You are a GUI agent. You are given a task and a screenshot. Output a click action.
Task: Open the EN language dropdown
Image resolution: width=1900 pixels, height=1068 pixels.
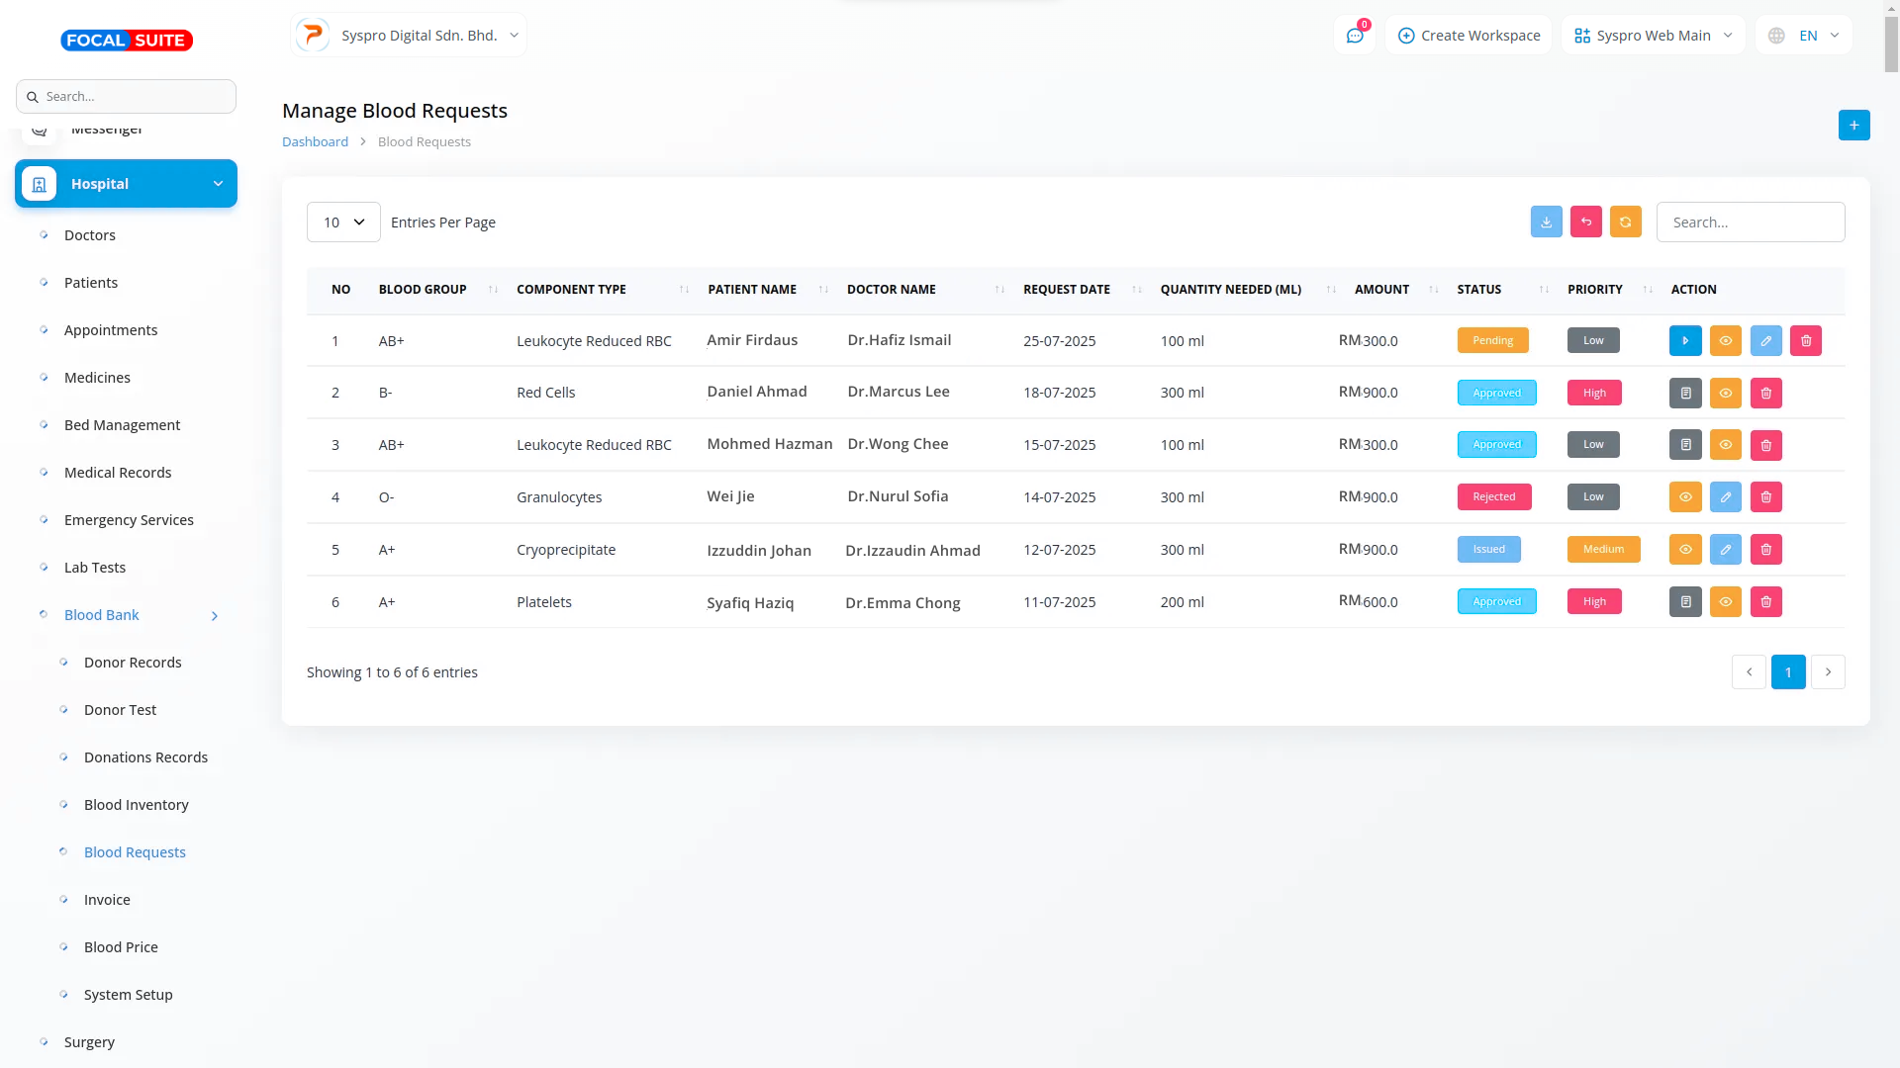pyautogui.click(x=1804, y=36)
